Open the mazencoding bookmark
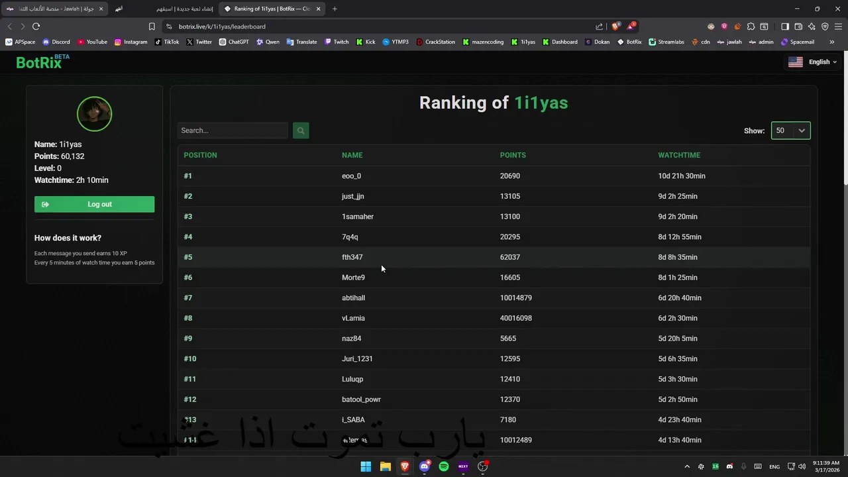 coord(483,42)
